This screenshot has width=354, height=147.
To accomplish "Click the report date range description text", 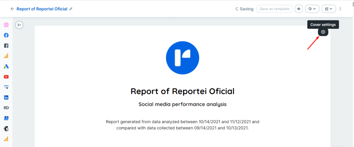I will pos(183,125).
